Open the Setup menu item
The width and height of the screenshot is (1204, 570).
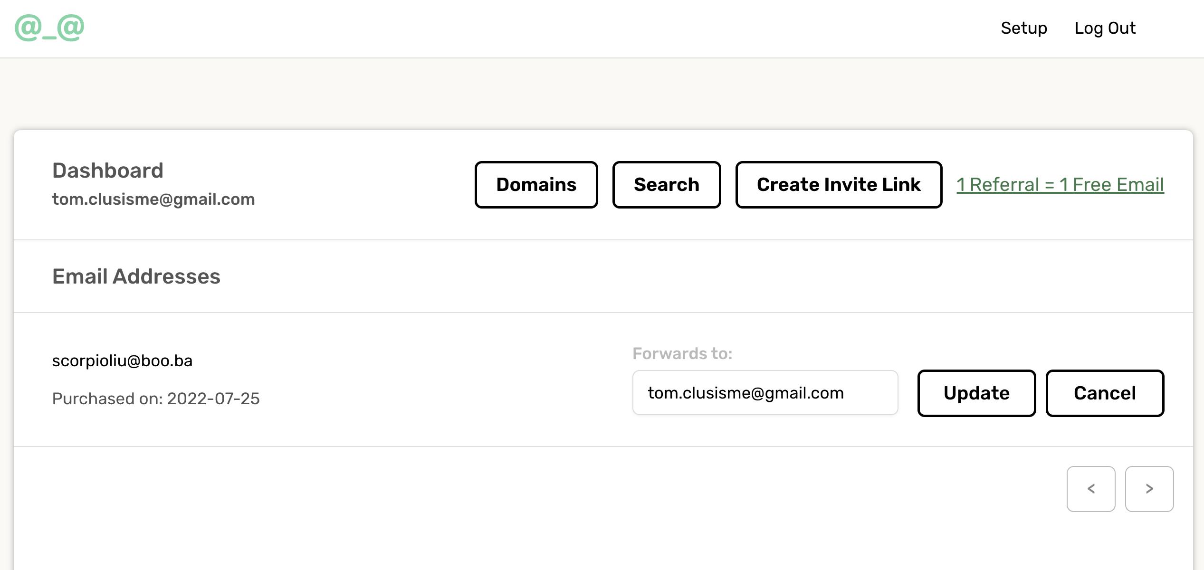(1023, 28)
